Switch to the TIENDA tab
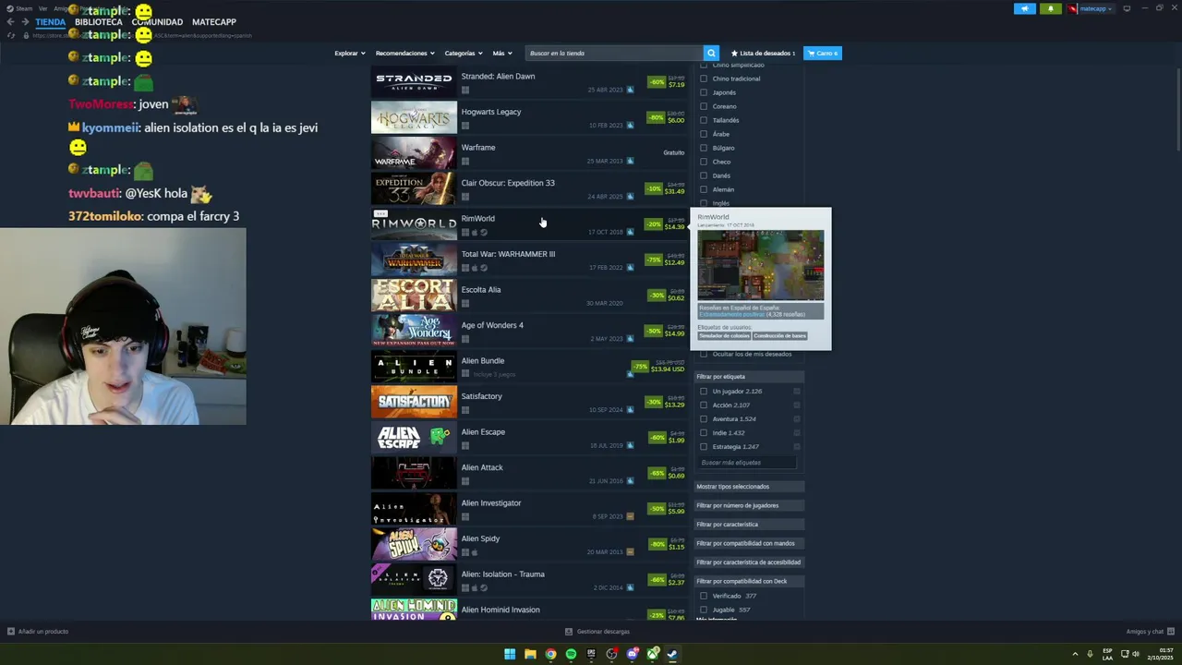1182x665 pixels. click(x=51, y=22)
